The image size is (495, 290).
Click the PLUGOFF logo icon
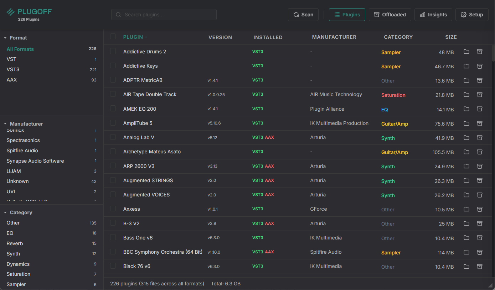(11, 12)
